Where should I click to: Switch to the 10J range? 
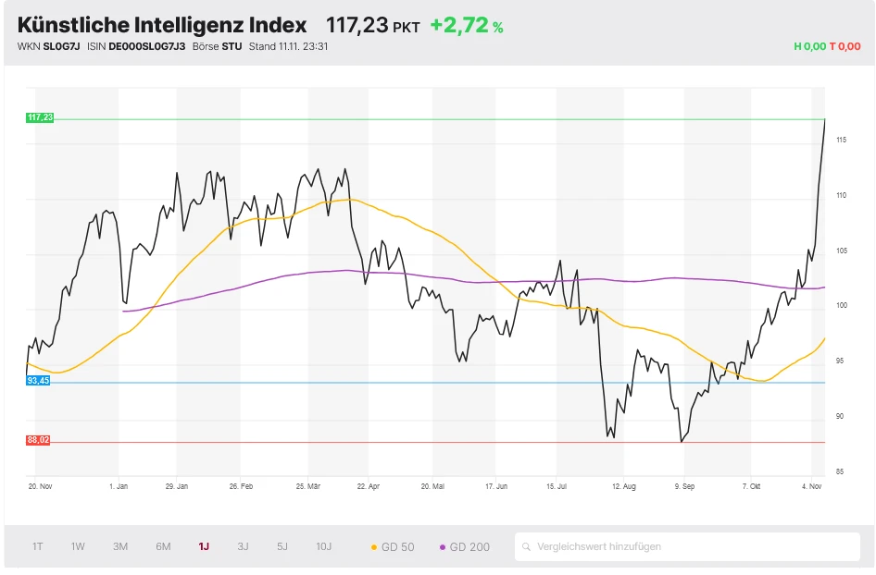(x=323, y=546)
